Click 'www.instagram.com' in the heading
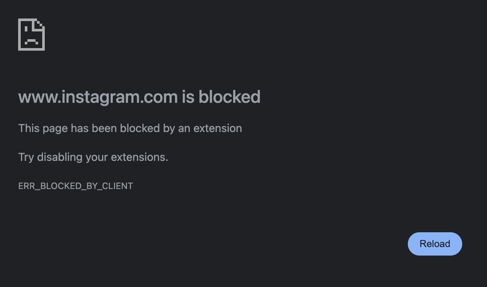The image size is (487, 287). [98, 97]
